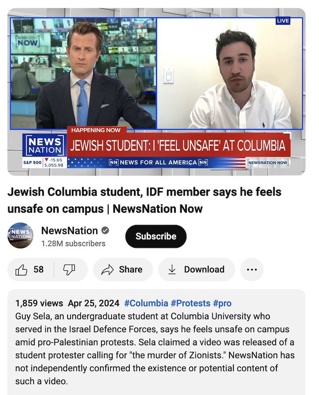Click the NewsNation channel avatar
This screenshot has height=395, width=319.
point(20,236)
